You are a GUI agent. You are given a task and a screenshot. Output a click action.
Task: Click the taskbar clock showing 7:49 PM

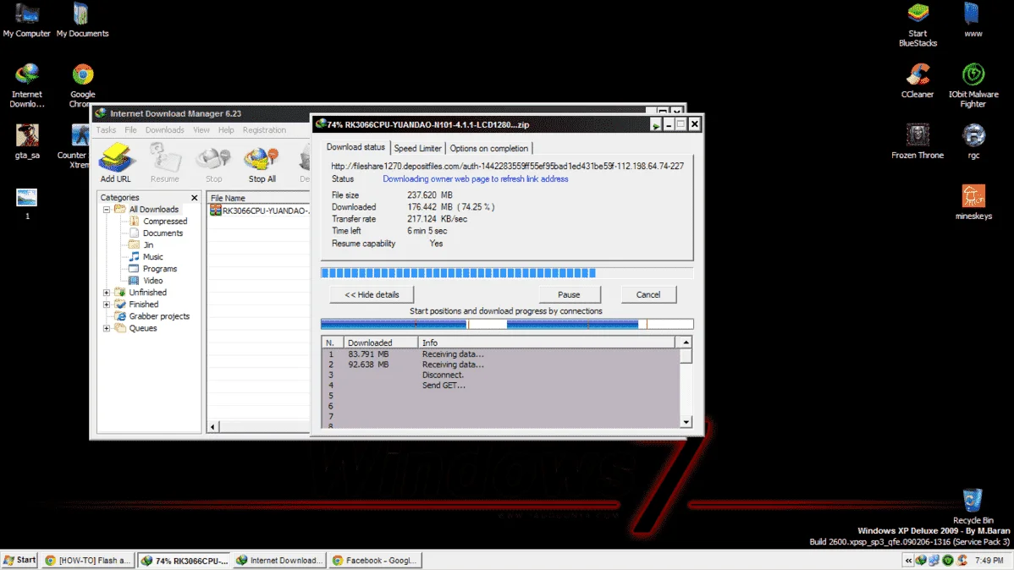(x=989, y=561)
